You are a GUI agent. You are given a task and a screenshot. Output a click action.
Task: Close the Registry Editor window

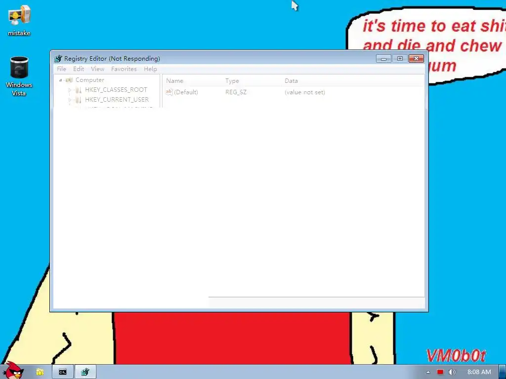416,59
